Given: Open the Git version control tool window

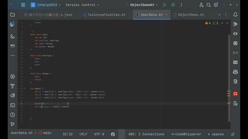Looking at the screenshot, I should [12, 124].
